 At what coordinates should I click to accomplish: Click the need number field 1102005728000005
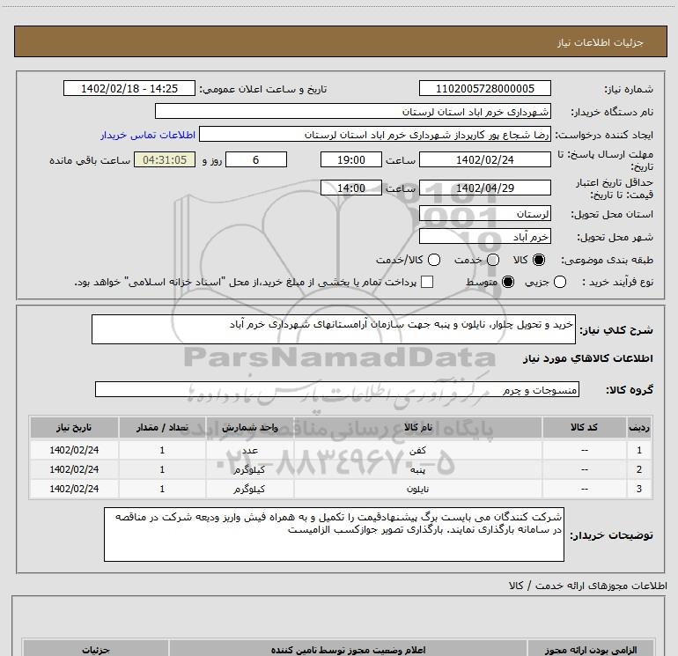(484, 88)
